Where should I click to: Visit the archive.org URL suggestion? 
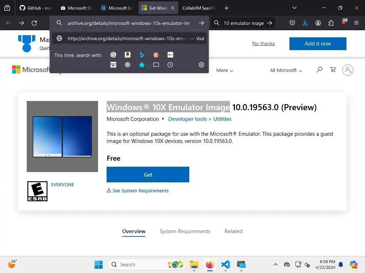tap(130, 38)
